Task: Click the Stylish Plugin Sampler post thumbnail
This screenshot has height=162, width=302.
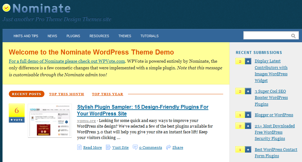Action: (50, 121)
